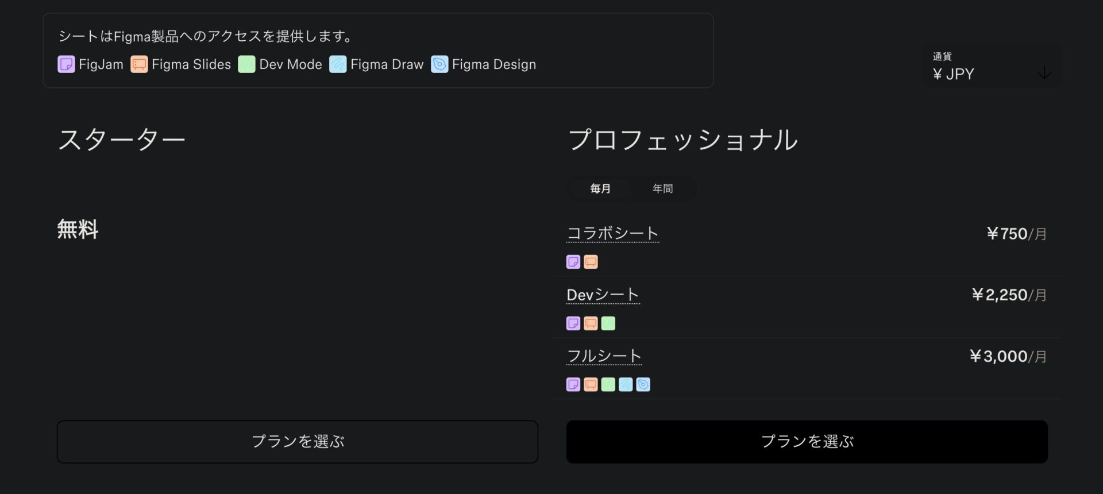Viewport: 1103px width, 494px height.
Task: Click the Dev Mode icon under フルシート
Action: click(608, 384)
